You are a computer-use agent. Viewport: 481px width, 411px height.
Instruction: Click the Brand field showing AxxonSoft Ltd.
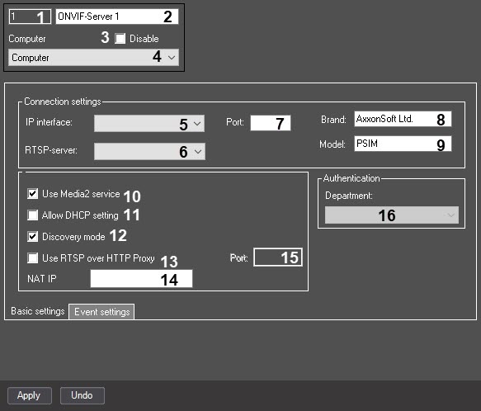(403, 119)
